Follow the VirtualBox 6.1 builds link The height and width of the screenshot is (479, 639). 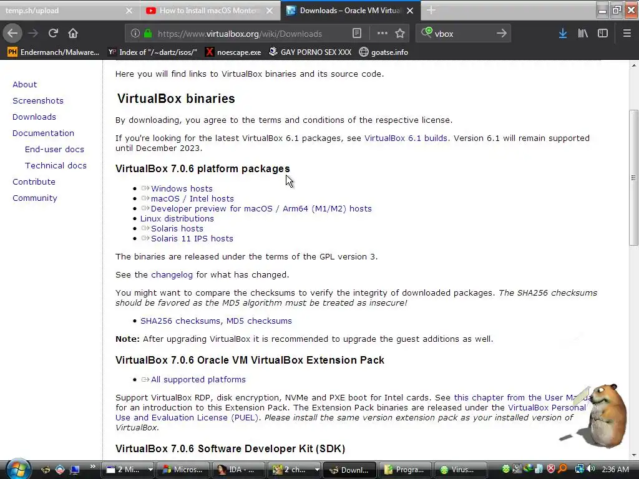[x=406, y=138]
